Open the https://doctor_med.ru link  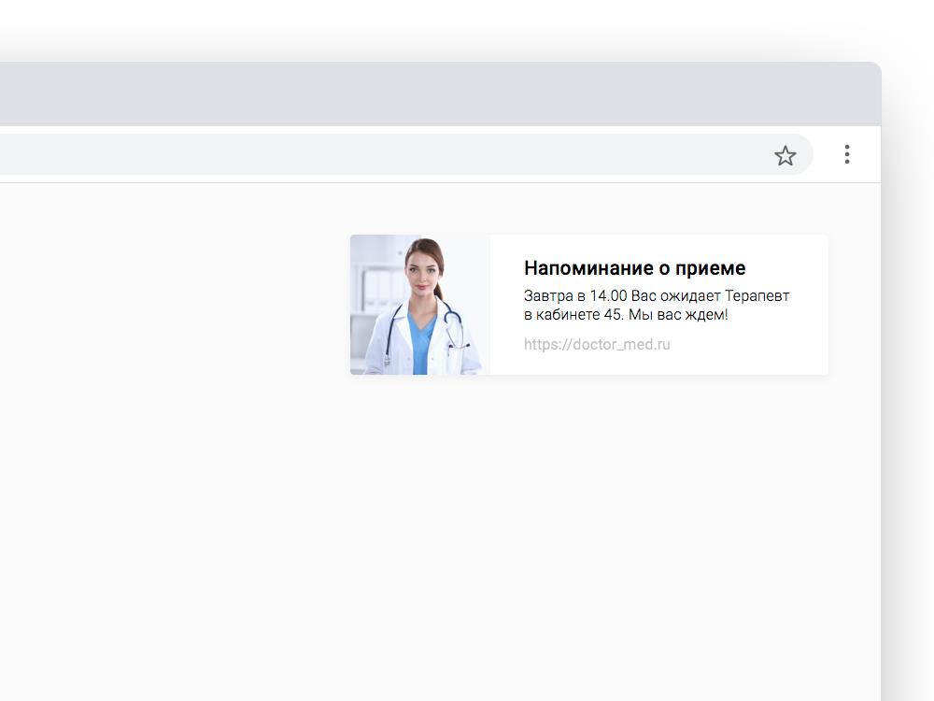(x=597, y=345)
